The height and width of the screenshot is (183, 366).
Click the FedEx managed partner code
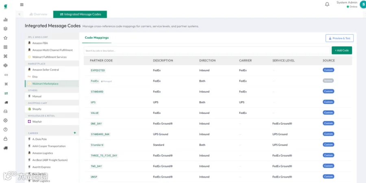95,81
